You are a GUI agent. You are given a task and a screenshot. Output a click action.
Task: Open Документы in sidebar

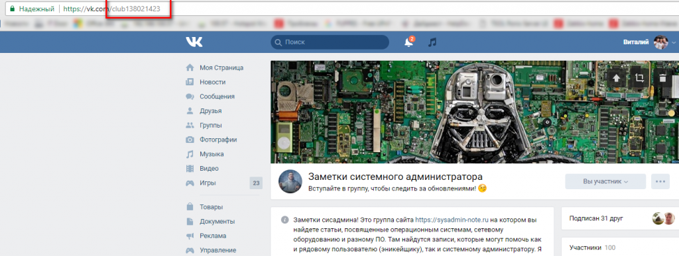[x=217, y=222]
